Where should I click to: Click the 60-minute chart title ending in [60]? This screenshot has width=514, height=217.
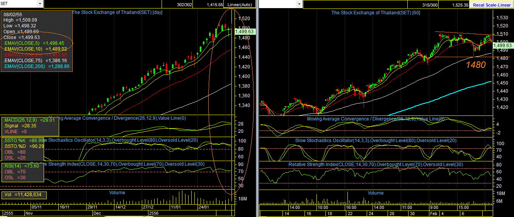(x=376, y=12)
